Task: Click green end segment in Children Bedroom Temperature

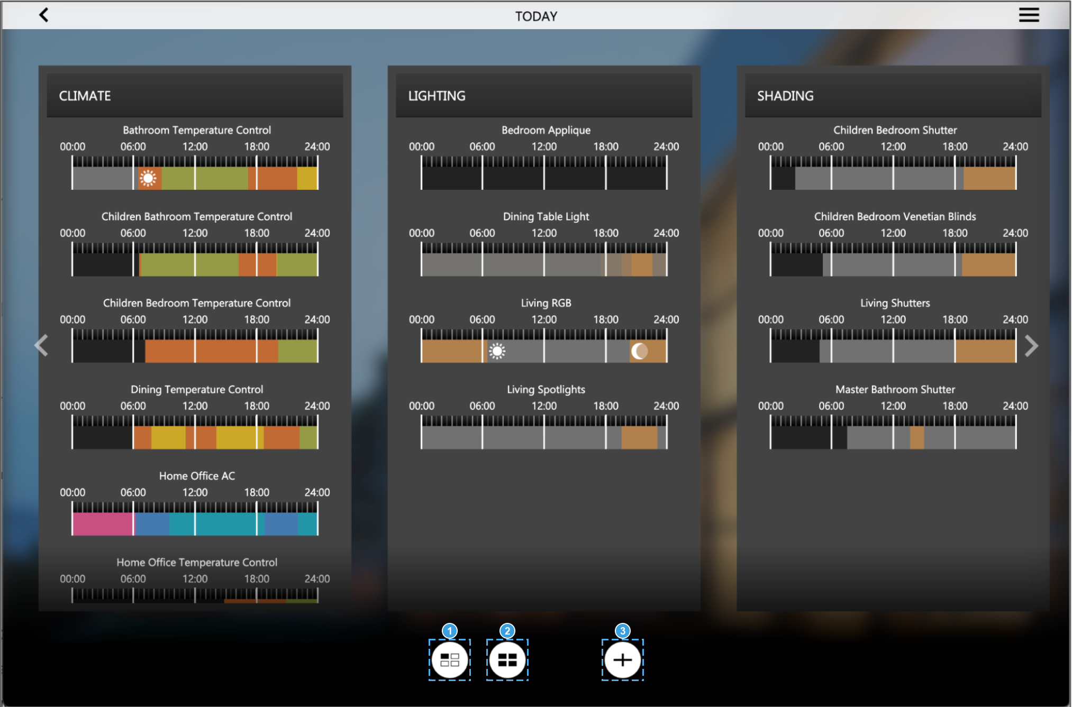Action: [297, 351]
